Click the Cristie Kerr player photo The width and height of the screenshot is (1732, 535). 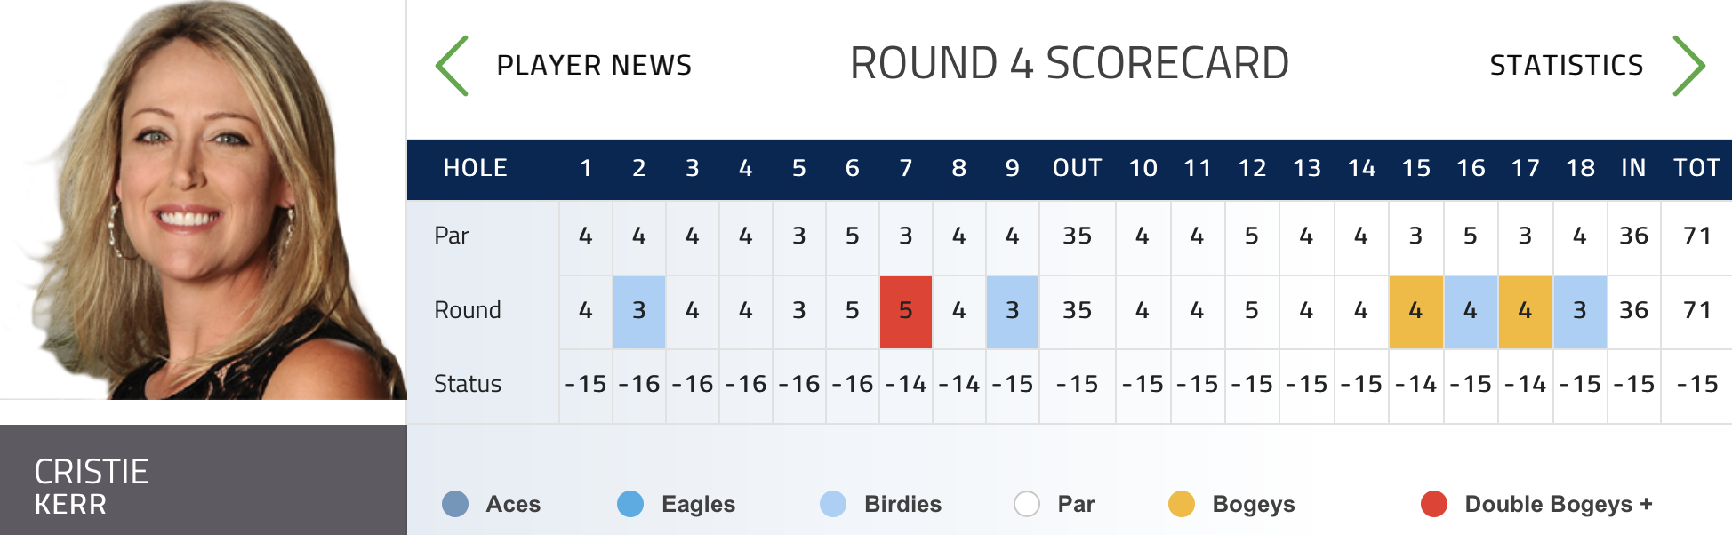point(204,200)
